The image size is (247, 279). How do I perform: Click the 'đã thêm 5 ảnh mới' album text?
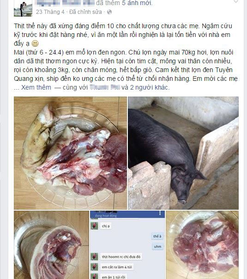coord(124,3)
